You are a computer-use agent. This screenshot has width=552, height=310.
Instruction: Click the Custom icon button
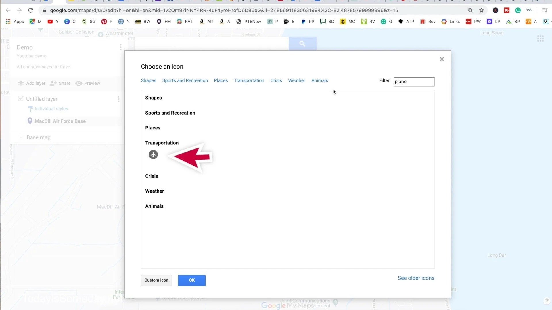[156, 280]
